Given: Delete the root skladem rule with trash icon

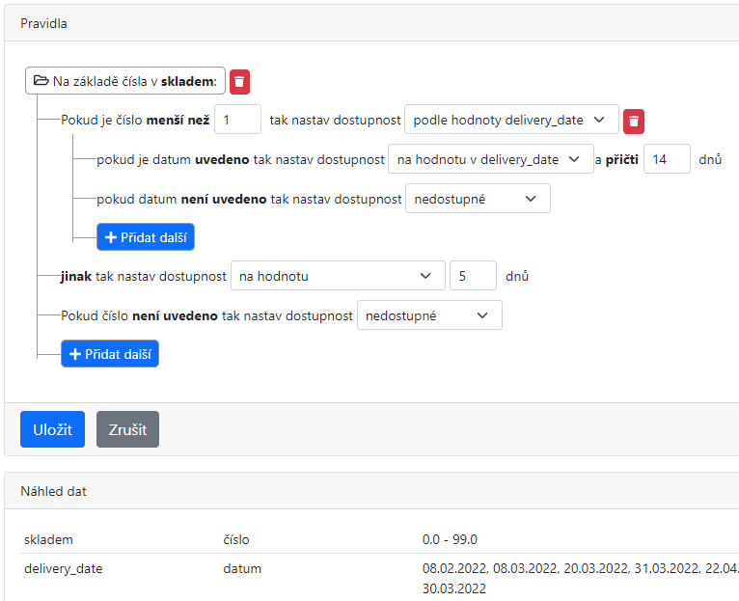Looking at the screenshot, I should (x=239, y=82).
